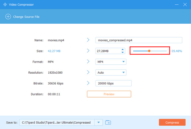Increase output size with the up stepper arrow
The width and height of the screenshot is (191, 129).
(123, 49)
